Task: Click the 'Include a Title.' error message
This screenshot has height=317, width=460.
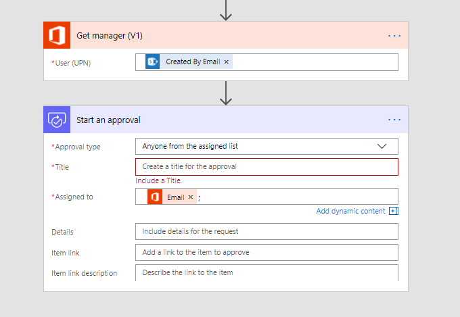Action: click(159, 180)
